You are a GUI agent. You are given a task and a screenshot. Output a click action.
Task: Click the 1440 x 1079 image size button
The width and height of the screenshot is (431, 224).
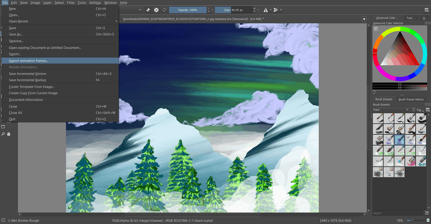[x=335, y=220]
